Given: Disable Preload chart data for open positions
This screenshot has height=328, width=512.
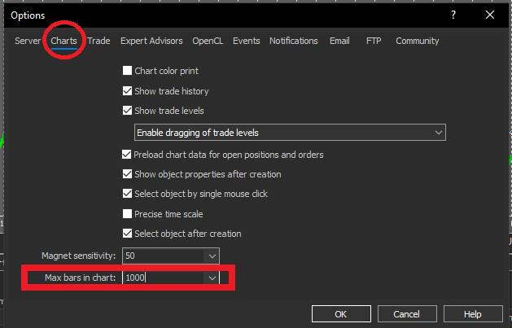Looking at the screenshot, I should (x=127, y=155).
